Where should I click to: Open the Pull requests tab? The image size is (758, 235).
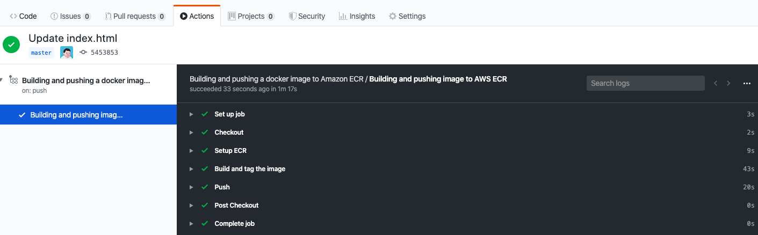[135, 16]
